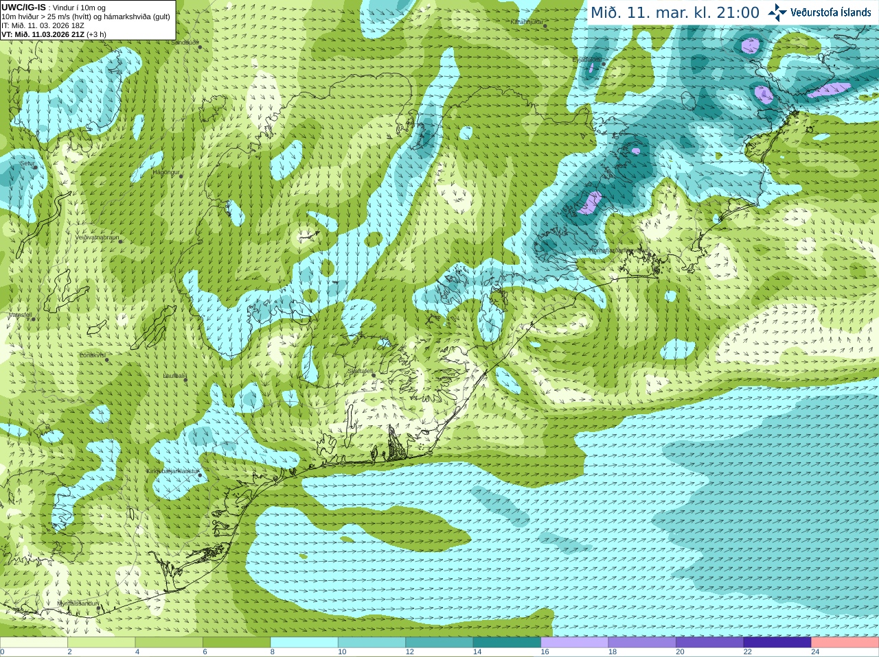Select the 0–2 m/s legend swatch
The height and width of the screenshot is (657, 879).
pos(34,643)
